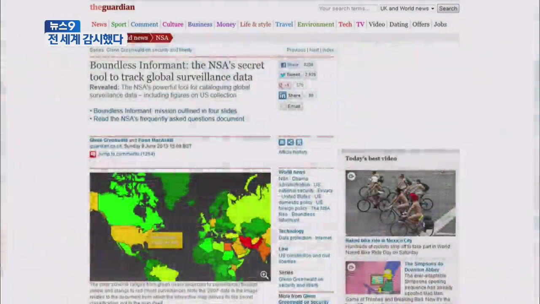Click the LinkedIn Share icon
The image size is (540, 304).
pyautogui.click(x=282, y=95)
